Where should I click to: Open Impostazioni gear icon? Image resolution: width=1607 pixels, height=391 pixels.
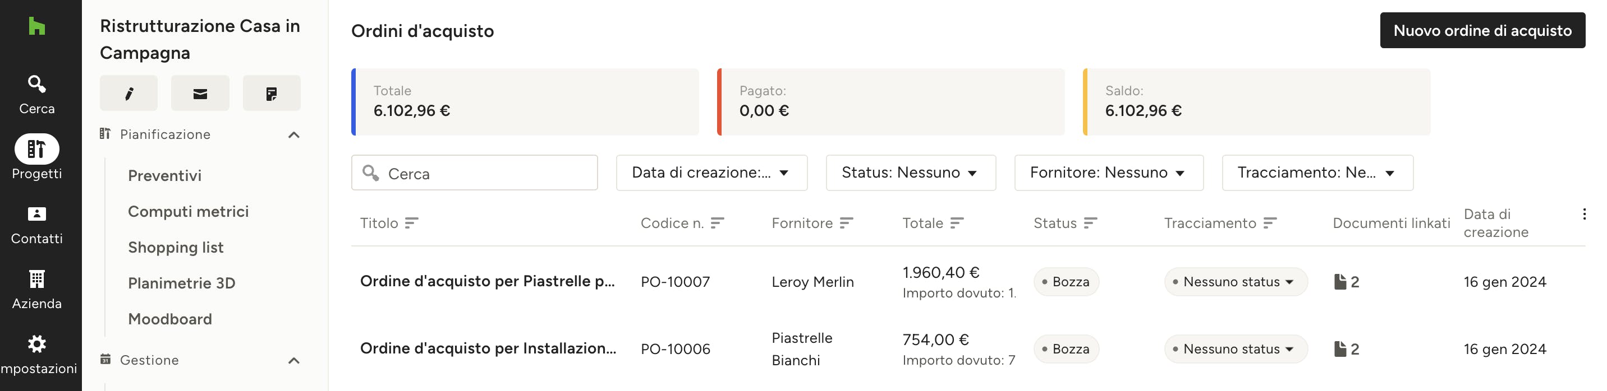37,345
